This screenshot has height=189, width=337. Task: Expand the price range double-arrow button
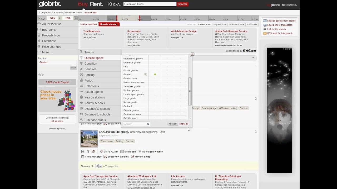tap(76, 18)
